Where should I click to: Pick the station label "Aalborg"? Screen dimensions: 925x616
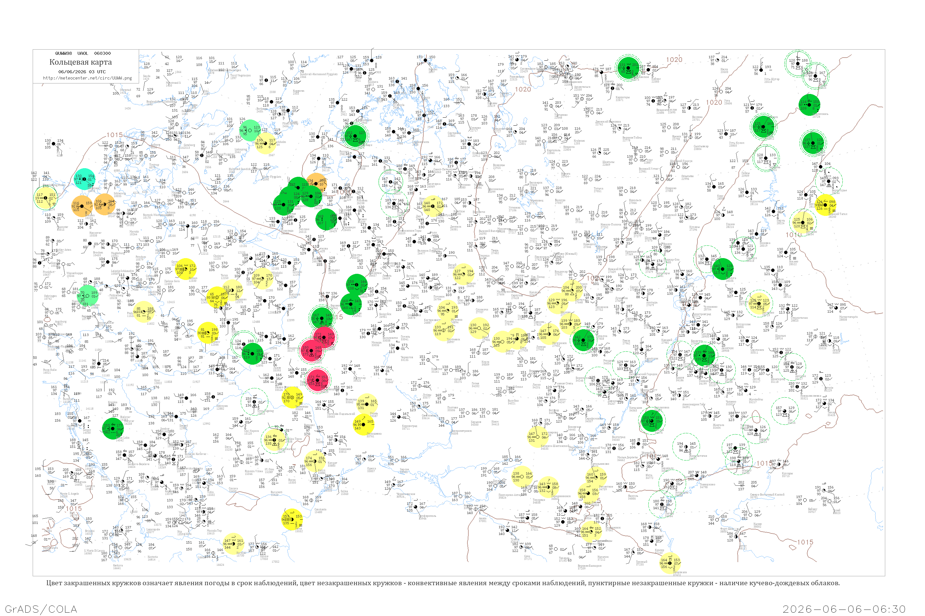(156, 145)
